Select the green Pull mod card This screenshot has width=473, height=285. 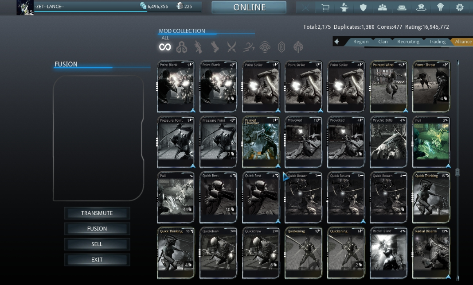[431, 142]
